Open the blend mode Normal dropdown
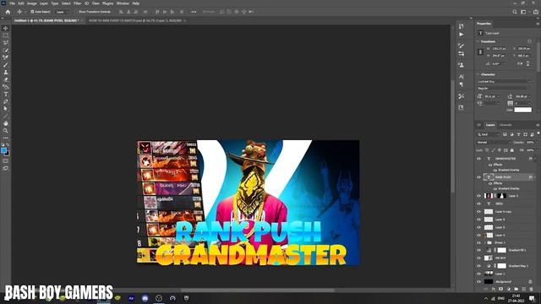Viewport: 541px width, 304px height. tap(493, 143)
